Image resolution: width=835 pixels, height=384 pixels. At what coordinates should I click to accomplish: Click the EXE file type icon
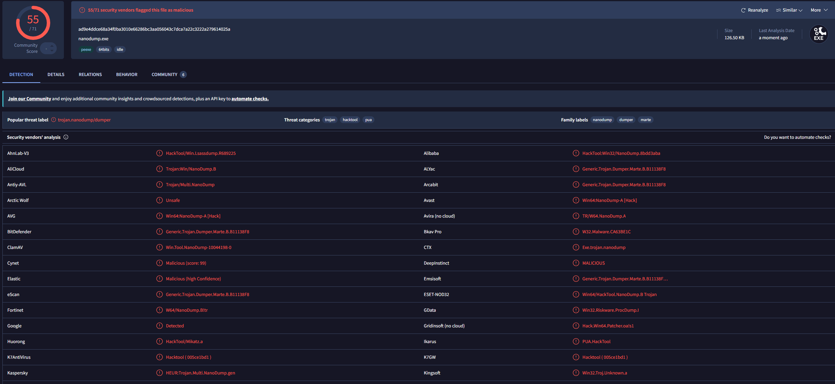tap(819, 34)
